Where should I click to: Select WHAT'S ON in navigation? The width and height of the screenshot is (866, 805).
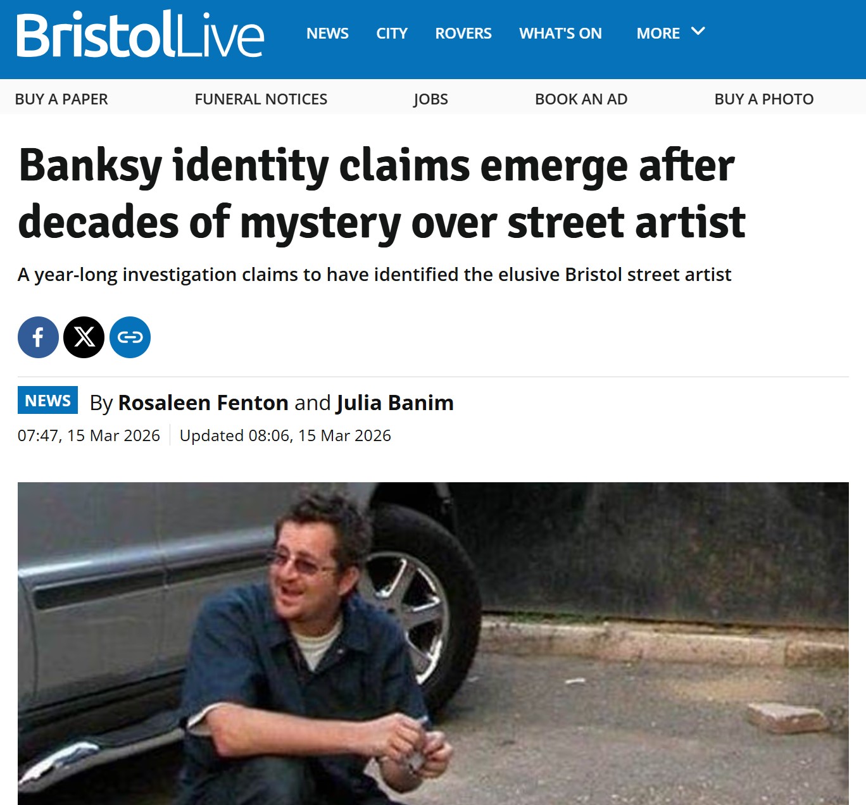pyautogui.click(x=560, y=34)
